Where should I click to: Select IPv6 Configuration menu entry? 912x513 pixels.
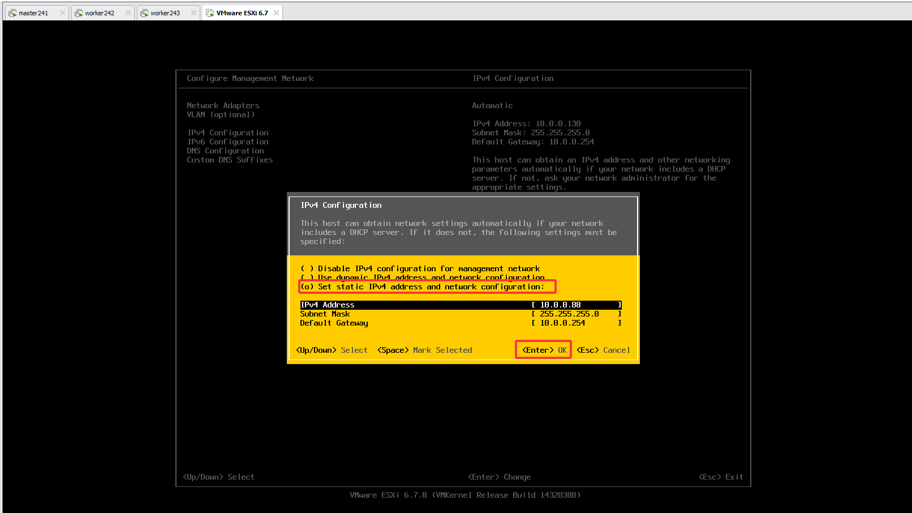point(228,142)
